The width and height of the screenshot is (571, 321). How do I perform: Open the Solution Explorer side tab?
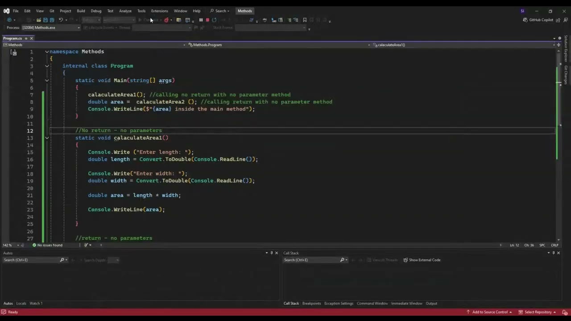tap(566, 49)
